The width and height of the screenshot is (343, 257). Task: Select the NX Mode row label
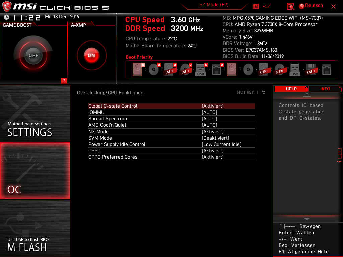click(98, 131)
